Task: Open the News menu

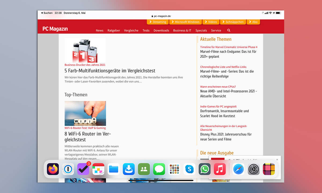Action: (100, 30)
